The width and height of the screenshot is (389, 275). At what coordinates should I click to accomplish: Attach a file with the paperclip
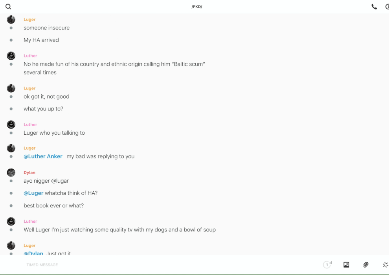pyautogui.click(x=366, y=265)
